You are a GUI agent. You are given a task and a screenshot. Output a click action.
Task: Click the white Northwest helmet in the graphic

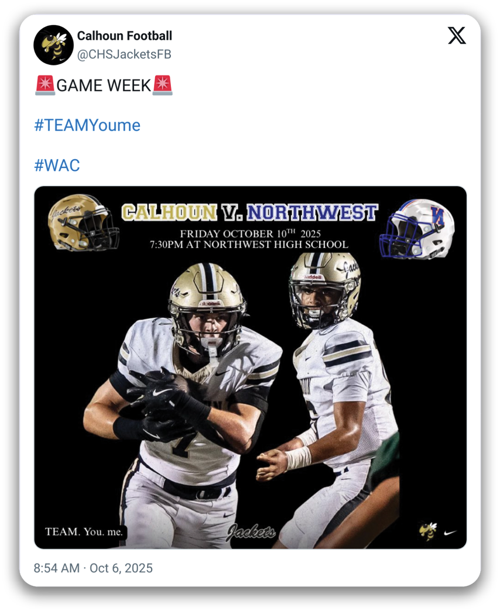[417, 229]
